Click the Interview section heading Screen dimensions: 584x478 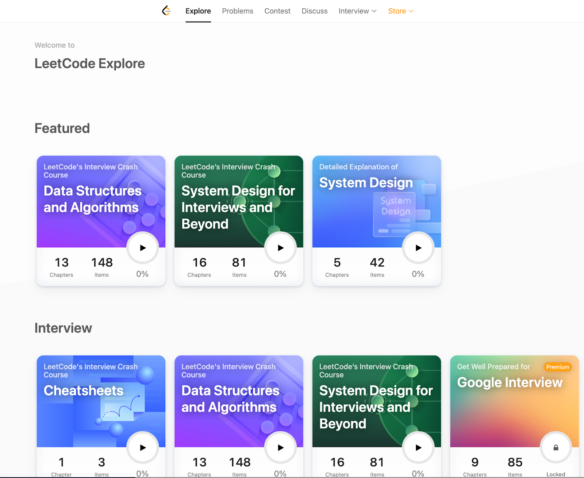coord(63,328)
